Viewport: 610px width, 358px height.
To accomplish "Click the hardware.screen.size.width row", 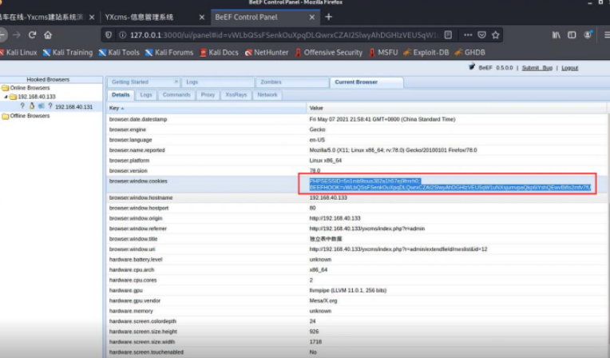I will pyautogui.click(x=357, y=342).
